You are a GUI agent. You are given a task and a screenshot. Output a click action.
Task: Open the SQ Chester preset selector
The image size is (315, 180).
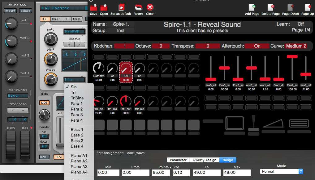tap(63, 8)
